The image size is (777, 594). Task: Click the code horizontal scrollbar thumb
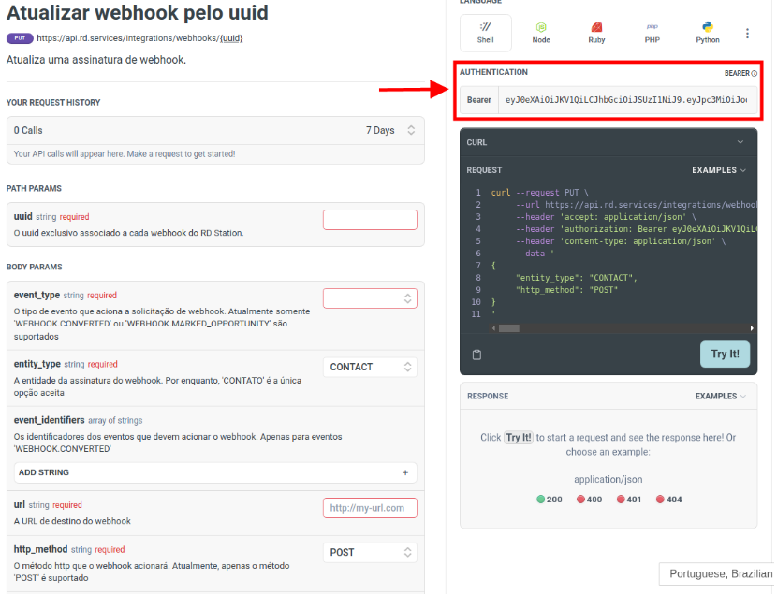tap(509, 328)
